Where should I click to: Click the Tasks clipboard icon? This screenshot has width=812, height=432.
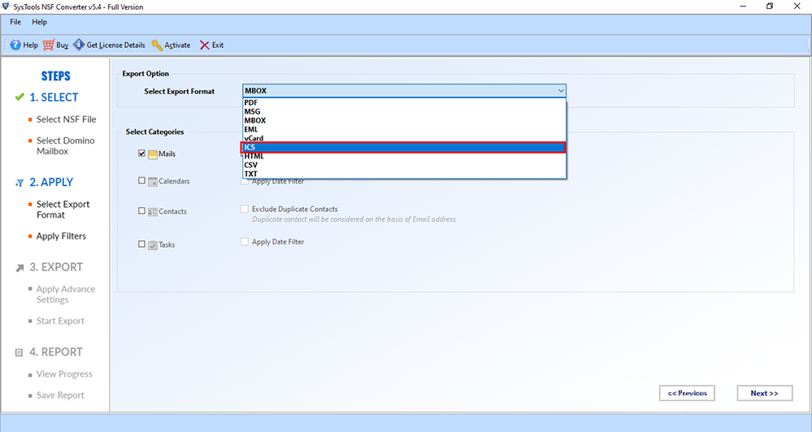(152, 245)
